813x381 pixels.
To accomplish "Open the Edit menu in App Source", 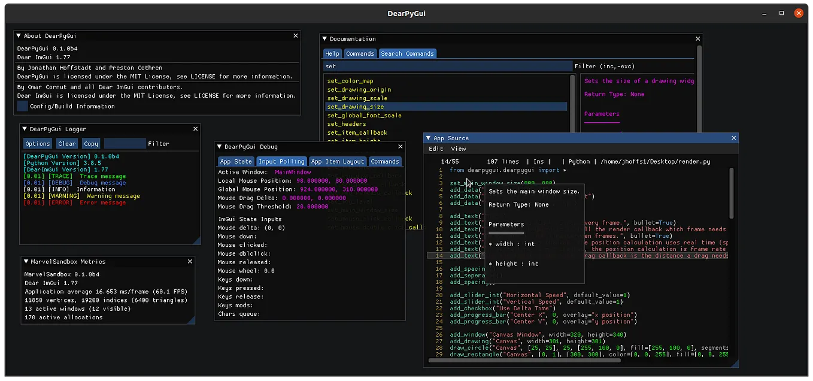I will point(435,149).
